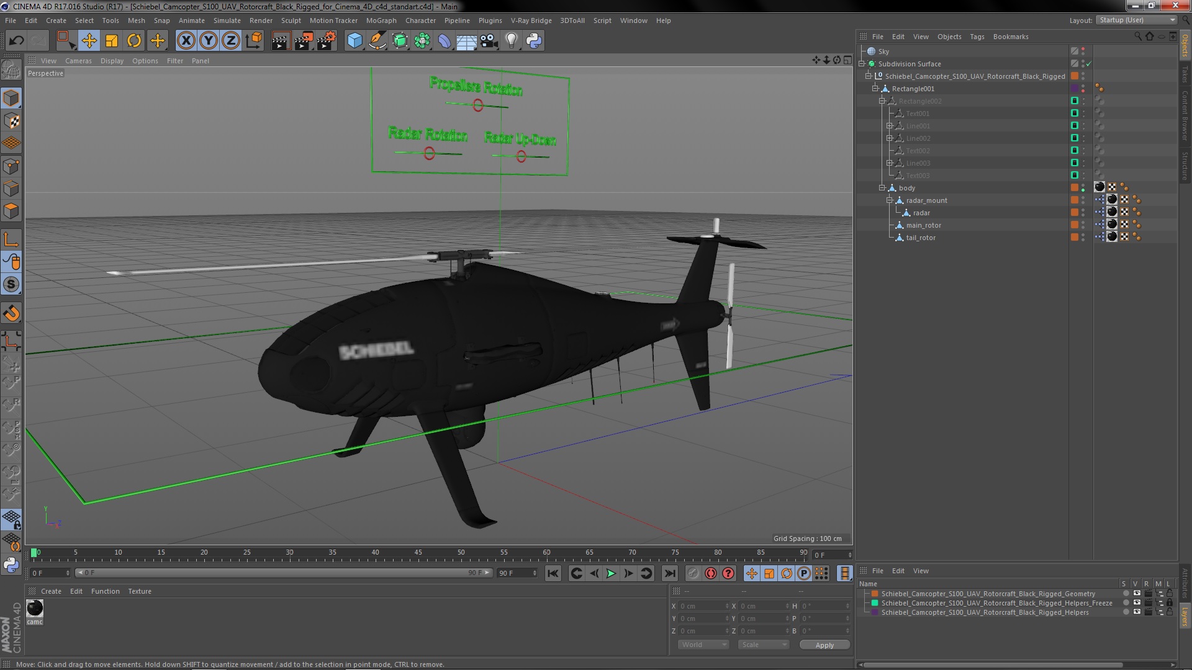This screenshot has width=1192, height=670.
Task: Toggle Y axis lock
Action: tap(209, 41)
